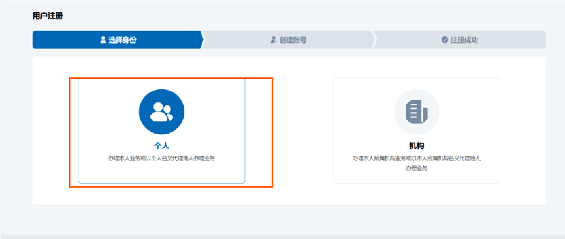This screenshot has width=565, height=239.
Task: Click text 办理本人业务或以个人名义代理他人办理业务
Action: point(161,158)
